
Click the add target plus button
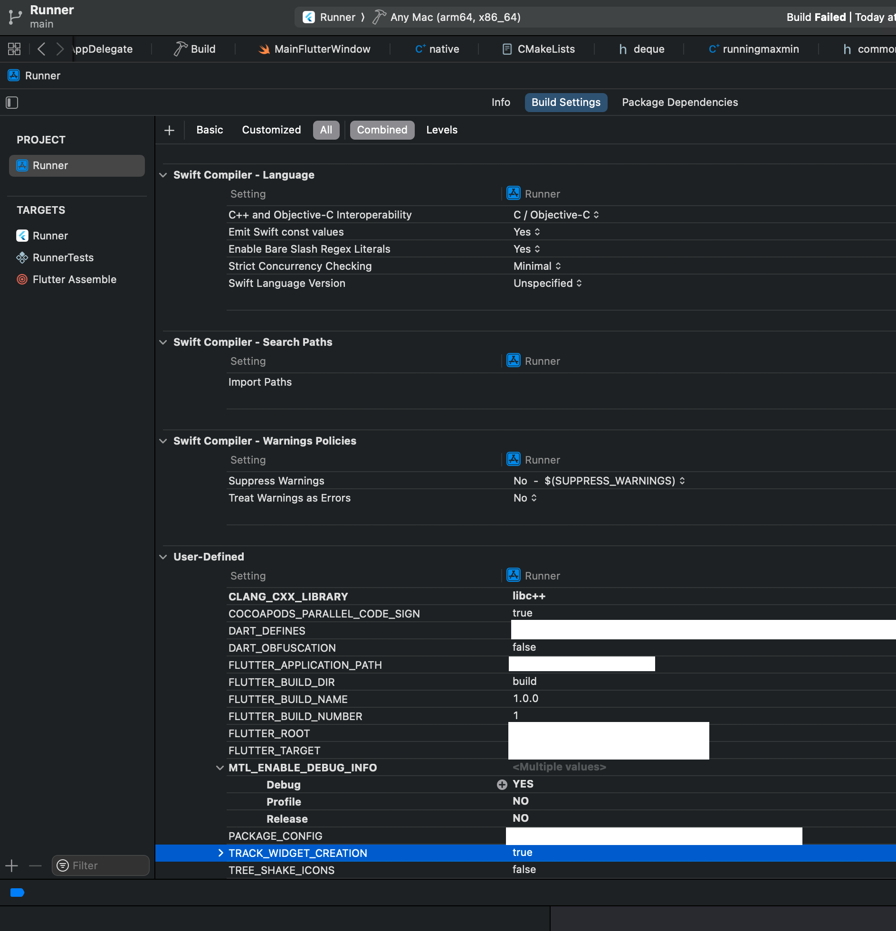point(12,865)
